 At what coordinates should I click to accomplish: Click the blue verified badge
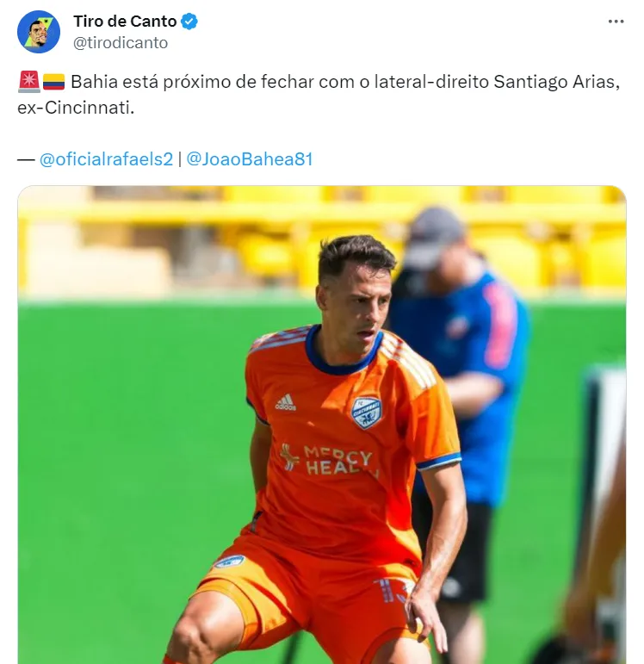[x=189, y=22]
